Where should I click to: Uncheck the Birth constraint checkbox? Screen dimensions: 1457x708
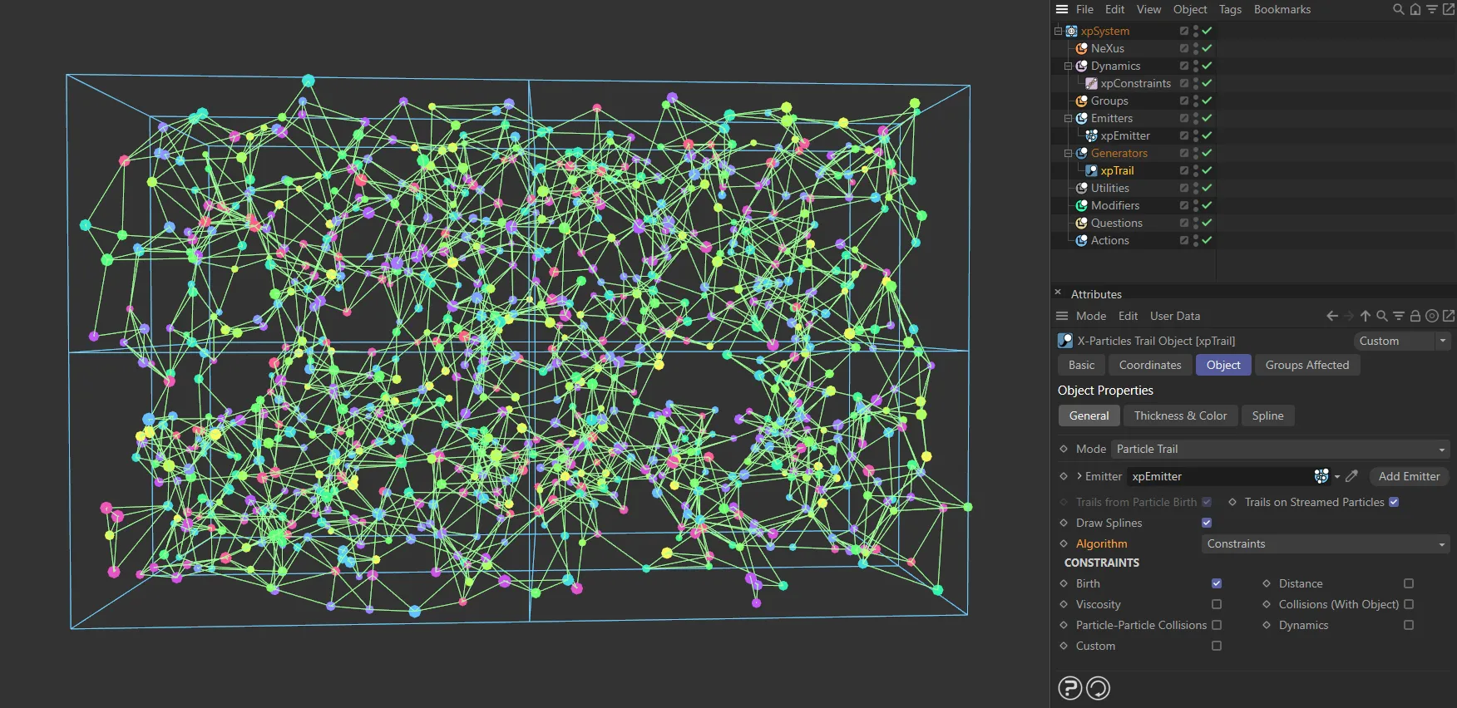pos(1217,583)
